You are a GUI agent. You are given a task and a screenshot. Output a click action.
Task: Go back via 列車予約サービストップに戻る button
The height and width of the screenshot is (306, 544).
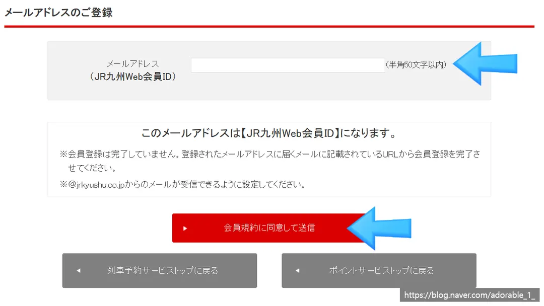click(160, 270)
